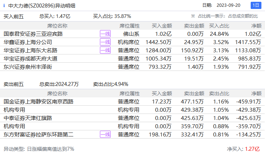265x154 pixels.
Task: Select the date 2023-09-20
Action: tap(228, 5)
